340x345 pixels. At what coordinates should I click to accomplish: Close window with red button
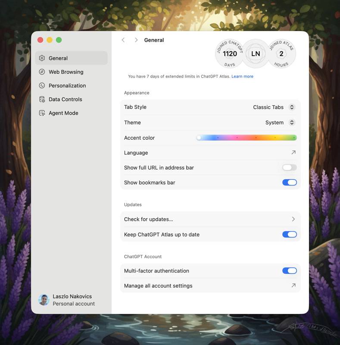coord(40,40)
